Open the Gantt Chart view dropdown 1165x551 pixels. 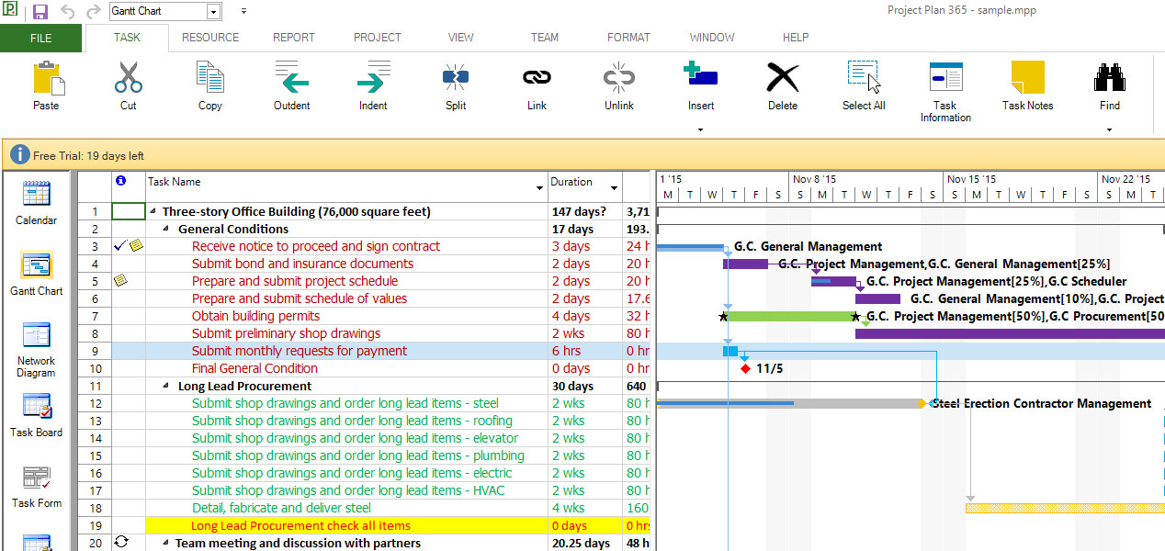tap(214, 12)
